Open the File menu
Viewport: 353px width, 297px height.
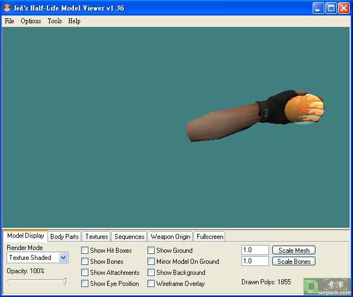tap(9, 21)
